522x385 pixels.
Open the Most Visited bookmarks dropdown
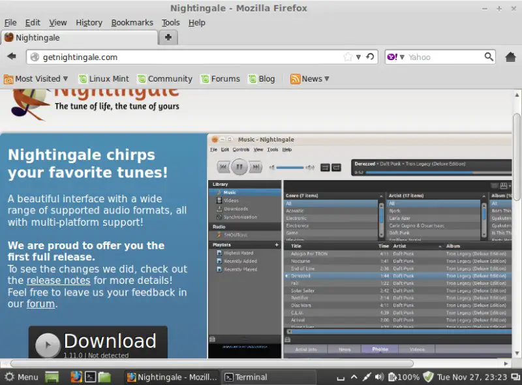36,79
